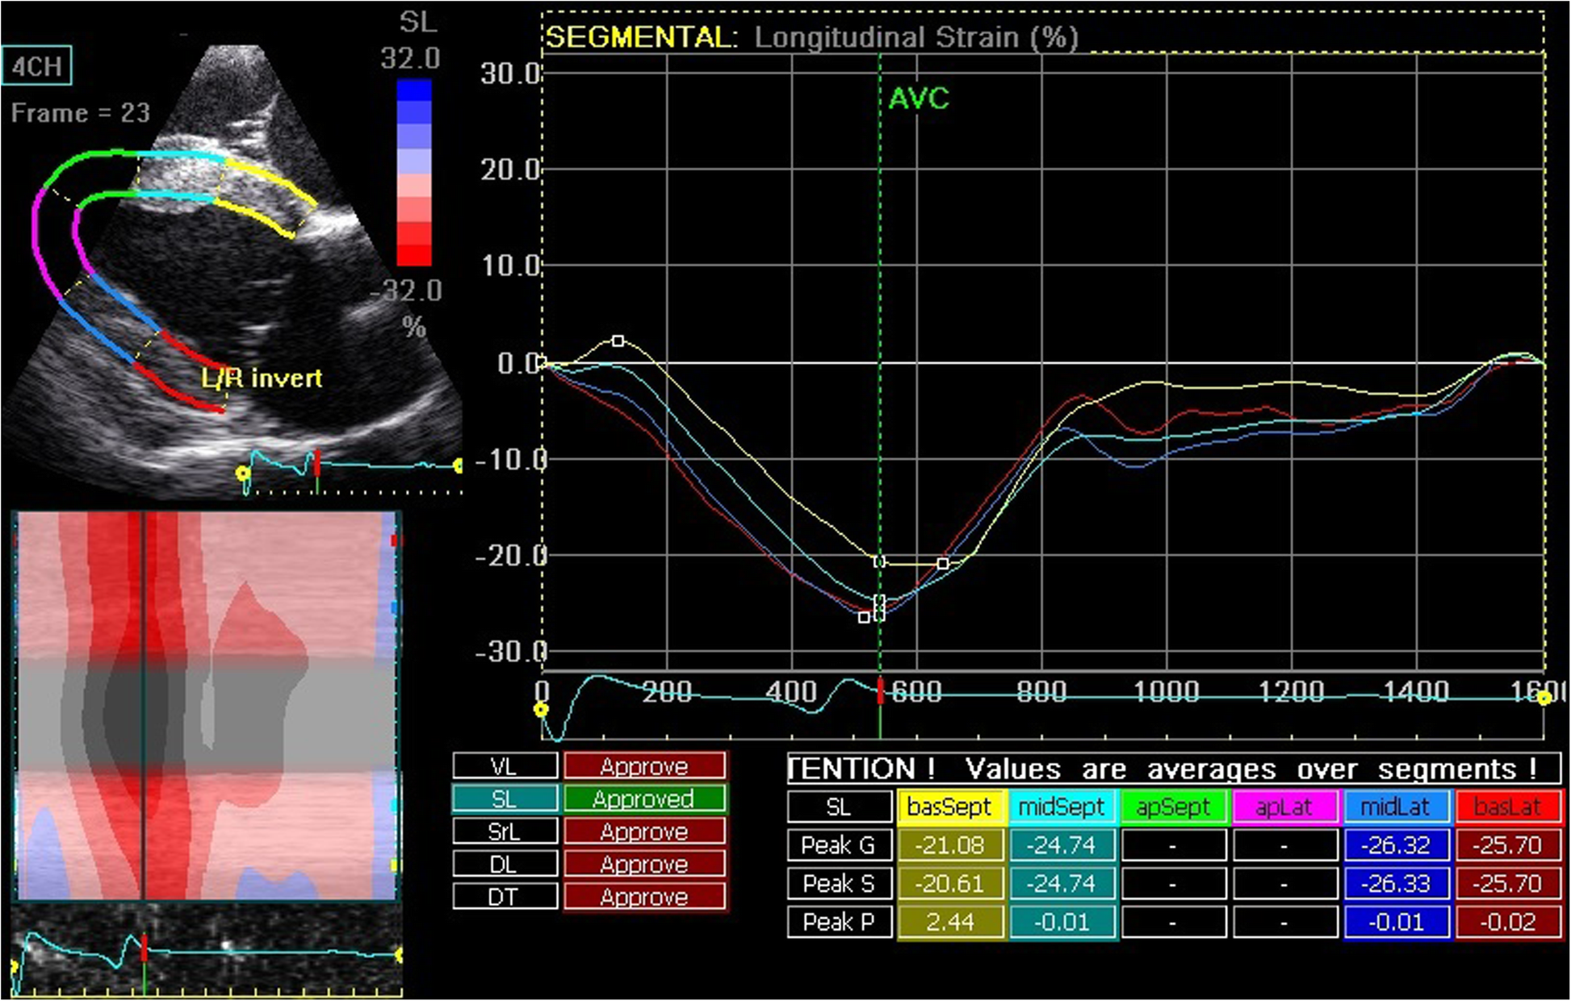Click the curved anatomical M-mode strain map
The width and height of the screenshot is (1571, 1001).
coord(206,706)
